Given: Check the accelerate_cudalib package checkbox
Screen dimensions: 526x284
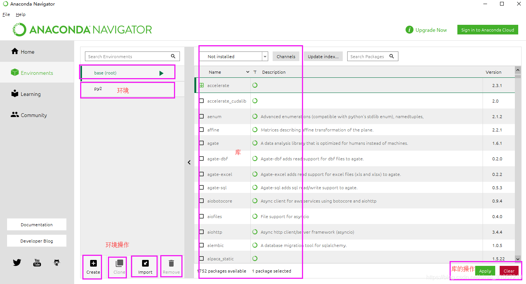Looking at the screenshot, I should pyautogui.click(x=202, y=101).
